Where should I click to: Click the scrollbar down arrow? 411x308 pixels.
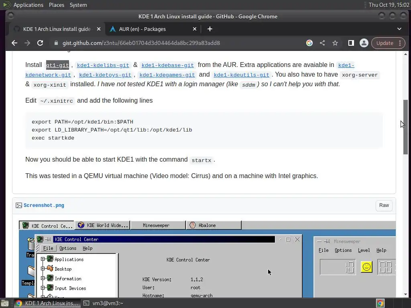(405, 294)
